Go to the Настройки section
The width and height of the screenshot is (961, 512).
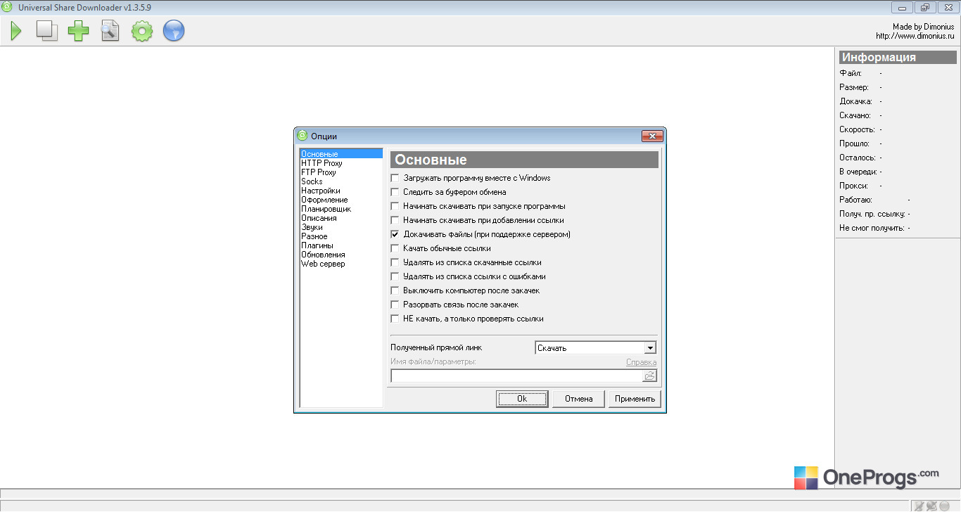tap(321, 191)
